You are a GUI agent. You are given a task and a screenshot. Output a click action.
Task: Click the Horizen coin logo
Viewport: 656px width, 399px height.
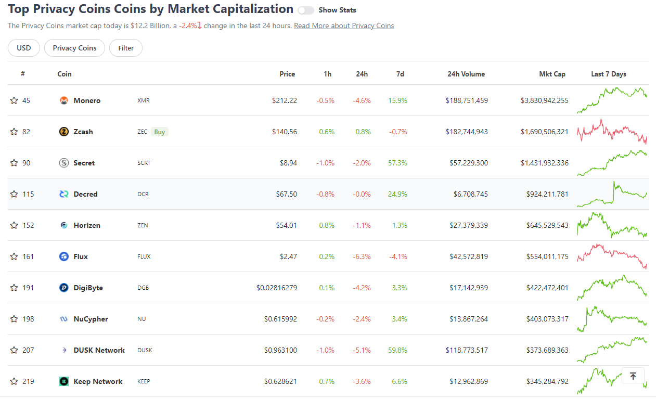click(x=63, y=225)
